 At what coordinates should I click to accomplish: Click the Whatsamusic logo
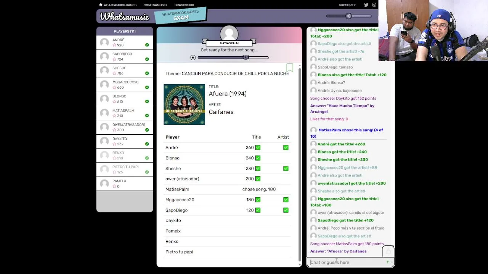125,17
